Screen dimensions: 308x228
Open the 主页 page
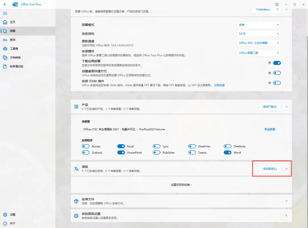click(x=28, y=22)
